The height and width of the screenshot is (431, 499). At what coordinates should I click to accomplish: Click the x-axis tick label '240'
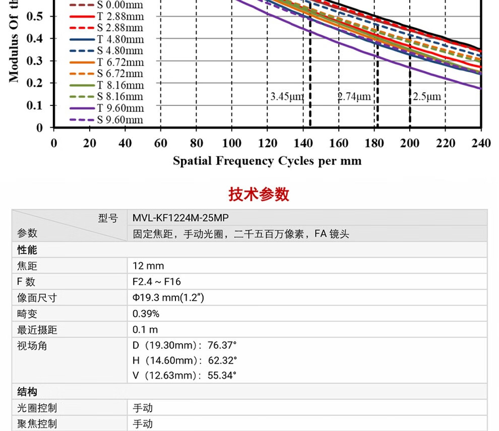pos(481,143)
